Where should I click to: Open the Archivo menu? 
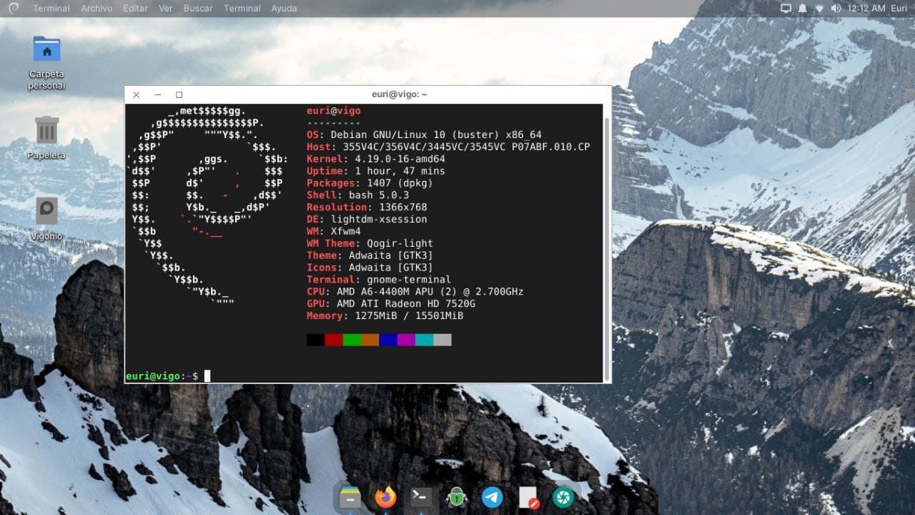tap(96, 9)
